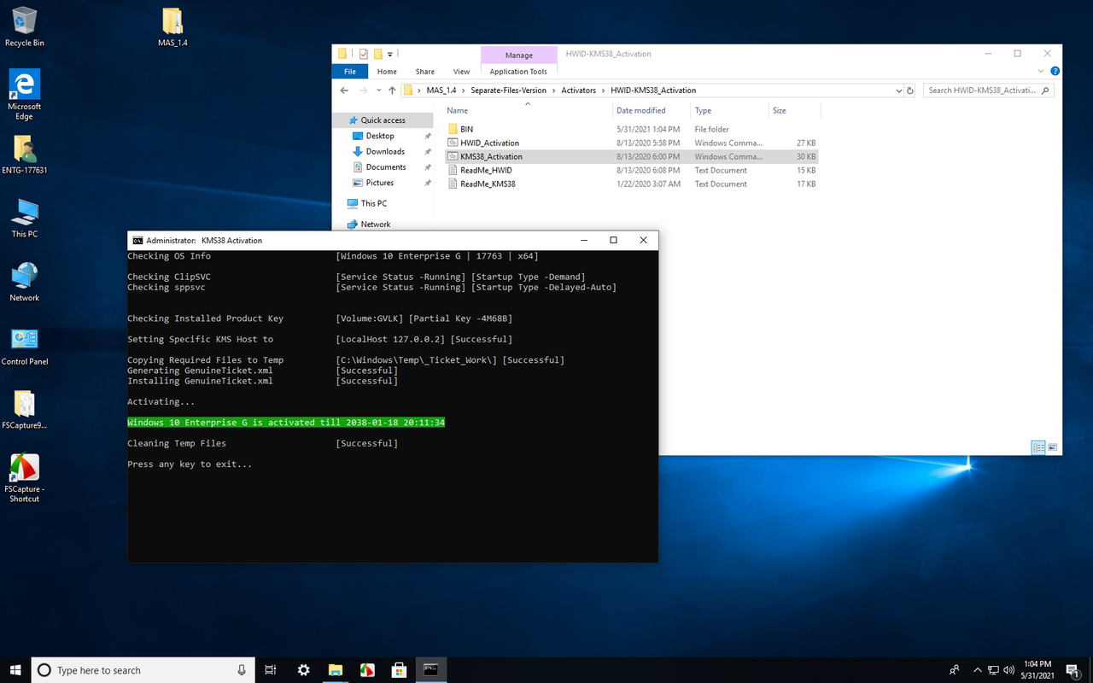Image resolution: width=1093 pixels, height=683 pixels.
Task: Unpin Desktop from Quick access
Action: tap(428, 136)
